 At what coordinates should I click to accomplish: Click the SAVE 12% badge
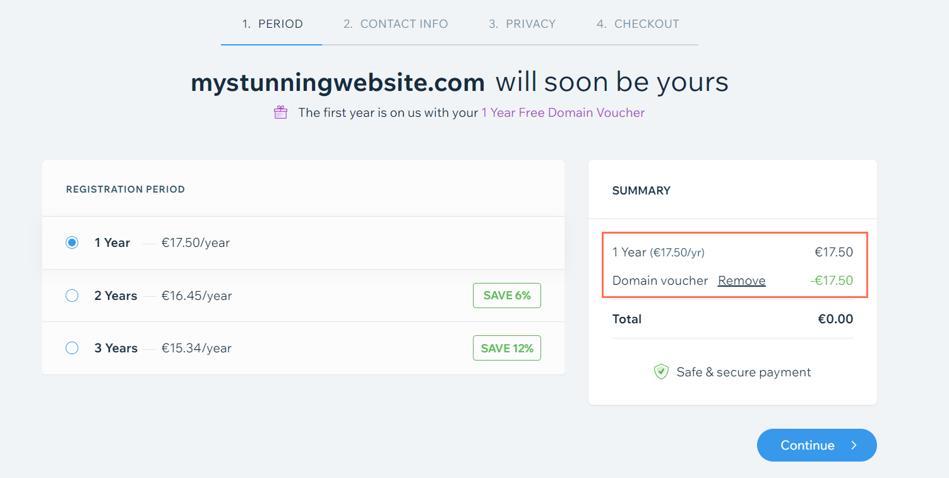click(x=506, y=347)
